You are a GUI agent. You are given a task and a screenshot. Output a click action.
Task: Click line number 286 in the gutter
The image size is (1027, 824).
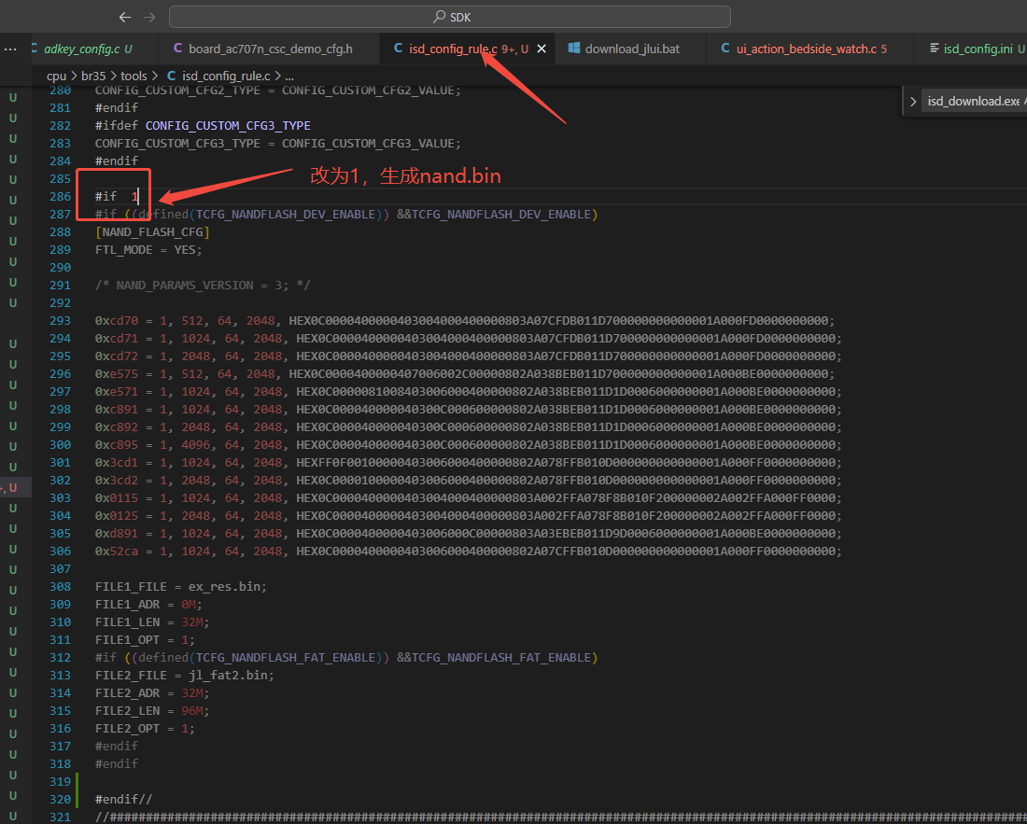pos(61,196)
